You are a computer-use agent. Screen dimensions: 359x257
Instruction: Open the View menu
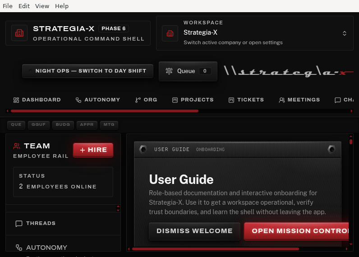click(x=42, y=6)
